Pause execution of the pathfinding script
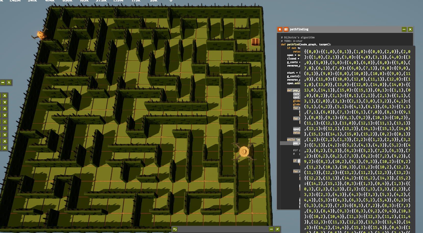The height and width of the screenshot is (233, 423). (286, 29)
